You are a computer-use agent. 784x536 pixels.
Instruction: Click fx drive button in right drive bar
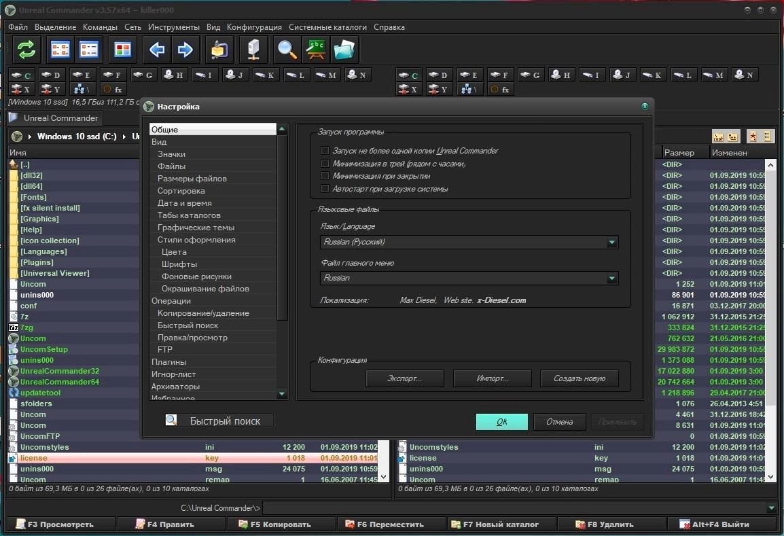pos(501,90)
